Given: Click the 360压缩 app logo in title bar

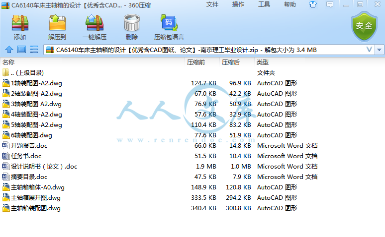Looking at the screenshot, I should click(x=5, y=5).
